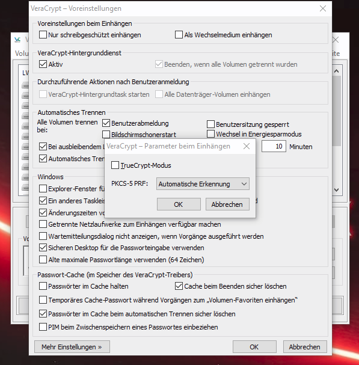This screenshot has width=359, height=365.
Task: Uncheck Ein anderes Taskleisten-Symbol option
Action: coord(43,201)
